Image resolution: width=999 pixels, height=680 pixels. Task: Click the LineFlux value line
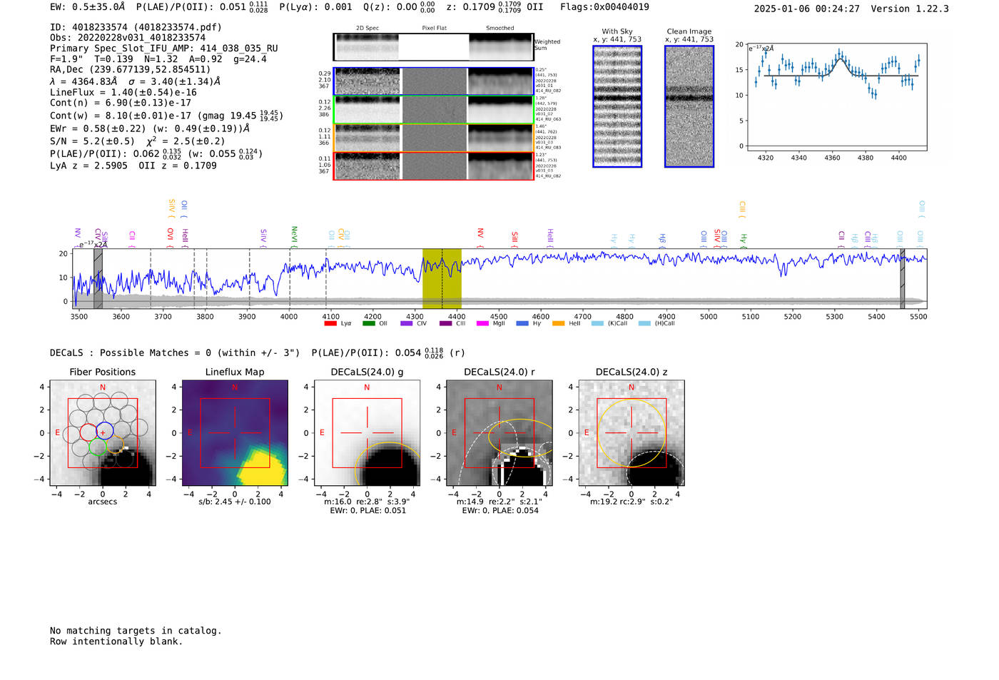pos(123,93)
